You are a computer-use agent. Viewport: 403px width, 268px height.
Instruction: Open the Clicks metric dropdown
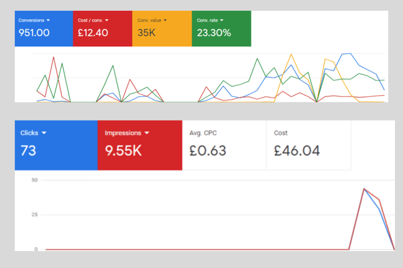(43, 133)
